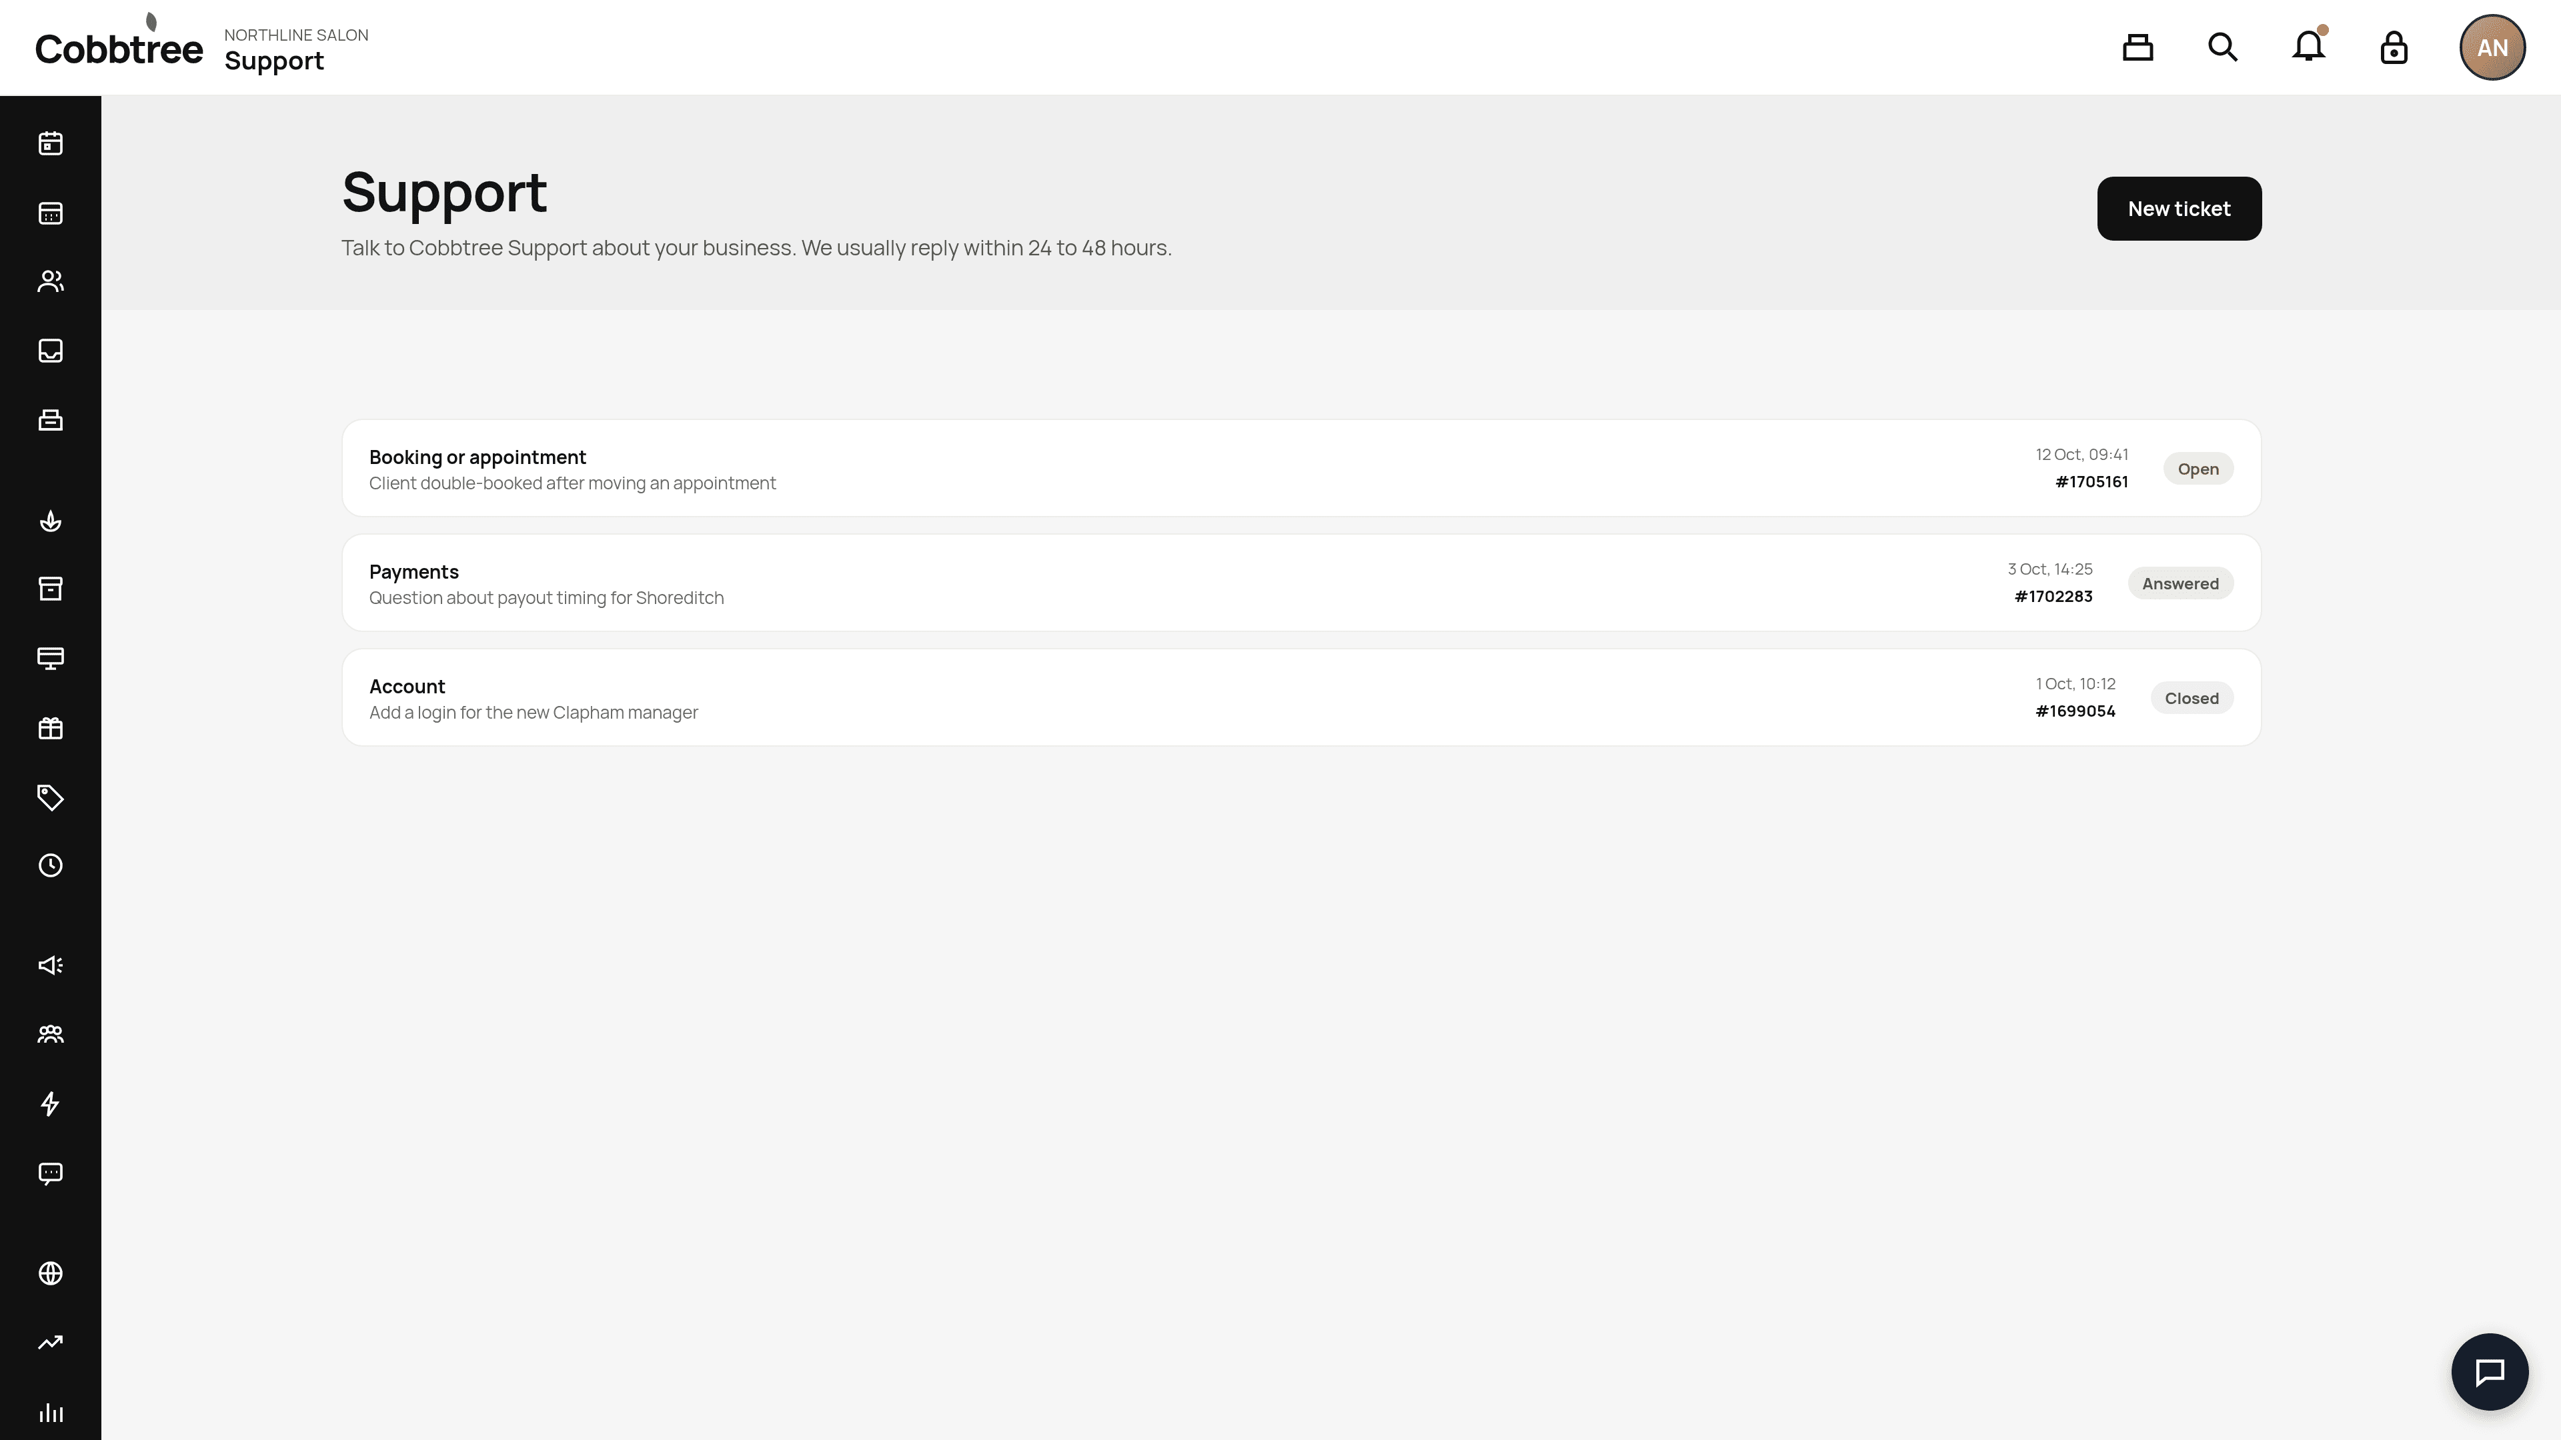
Task: Click the padlock icon in header
Action: tap(2394, 48)
